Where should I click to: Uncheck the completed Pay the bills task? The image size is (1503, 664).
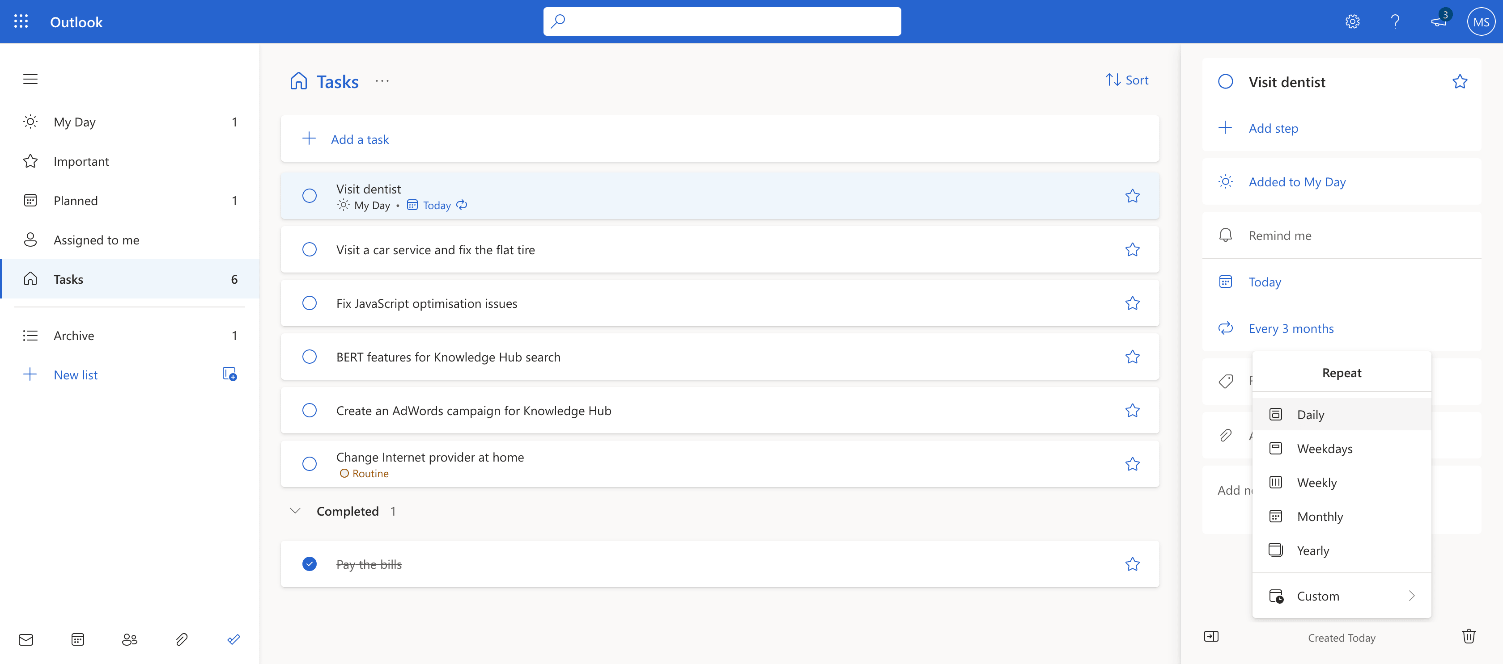click(309, 564)
